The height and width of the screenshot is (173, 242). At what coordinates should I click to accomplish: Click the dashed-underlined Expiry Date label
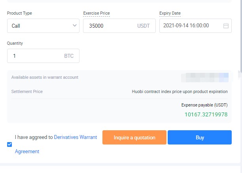[x=170, y=13]
